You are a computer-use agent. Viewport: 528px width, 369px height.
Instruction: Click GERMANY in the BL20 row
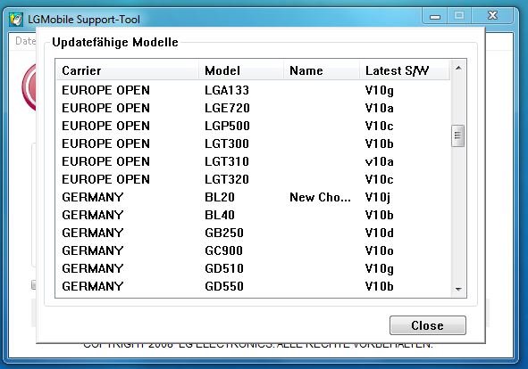pos(93,197)
